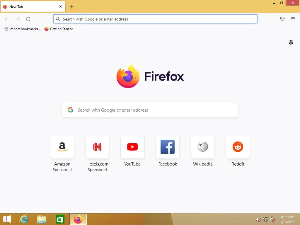
Task: Open the new tab personalize gear
Action: click(291, 42)
